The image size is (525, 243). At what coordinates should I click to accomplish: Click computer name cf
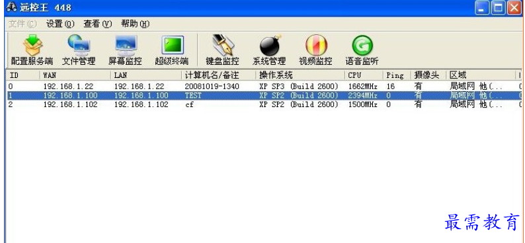coord(189,104)
